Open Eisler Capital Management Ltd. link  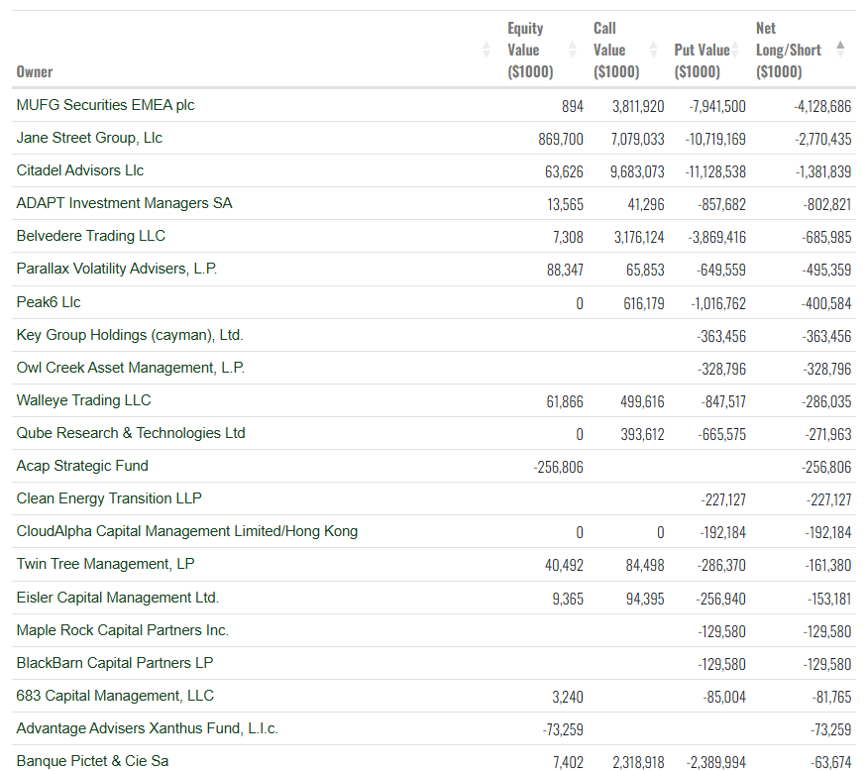tap(117, 598)
